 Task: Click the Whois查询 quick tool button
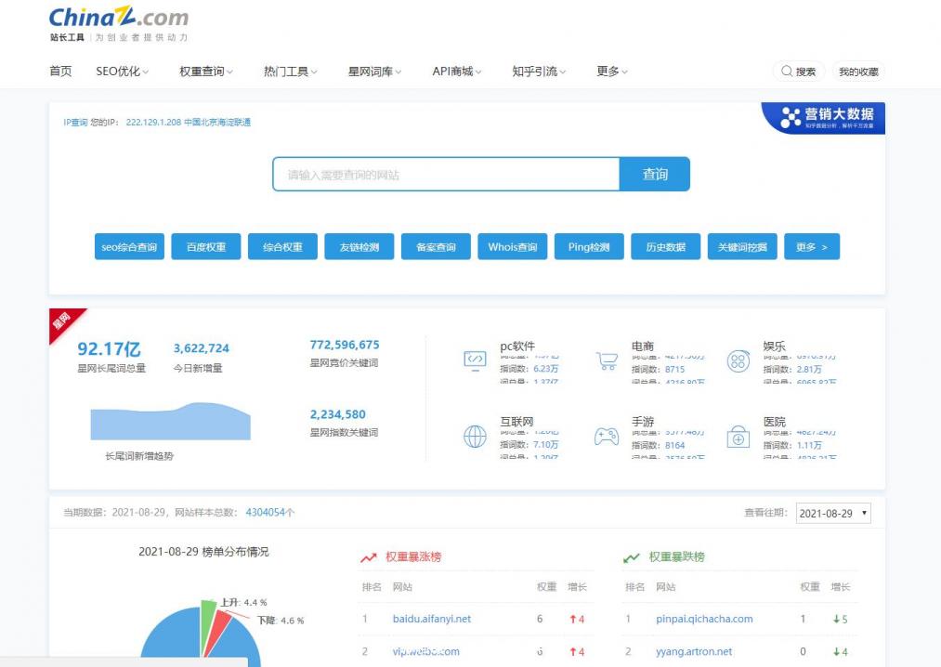512,246
